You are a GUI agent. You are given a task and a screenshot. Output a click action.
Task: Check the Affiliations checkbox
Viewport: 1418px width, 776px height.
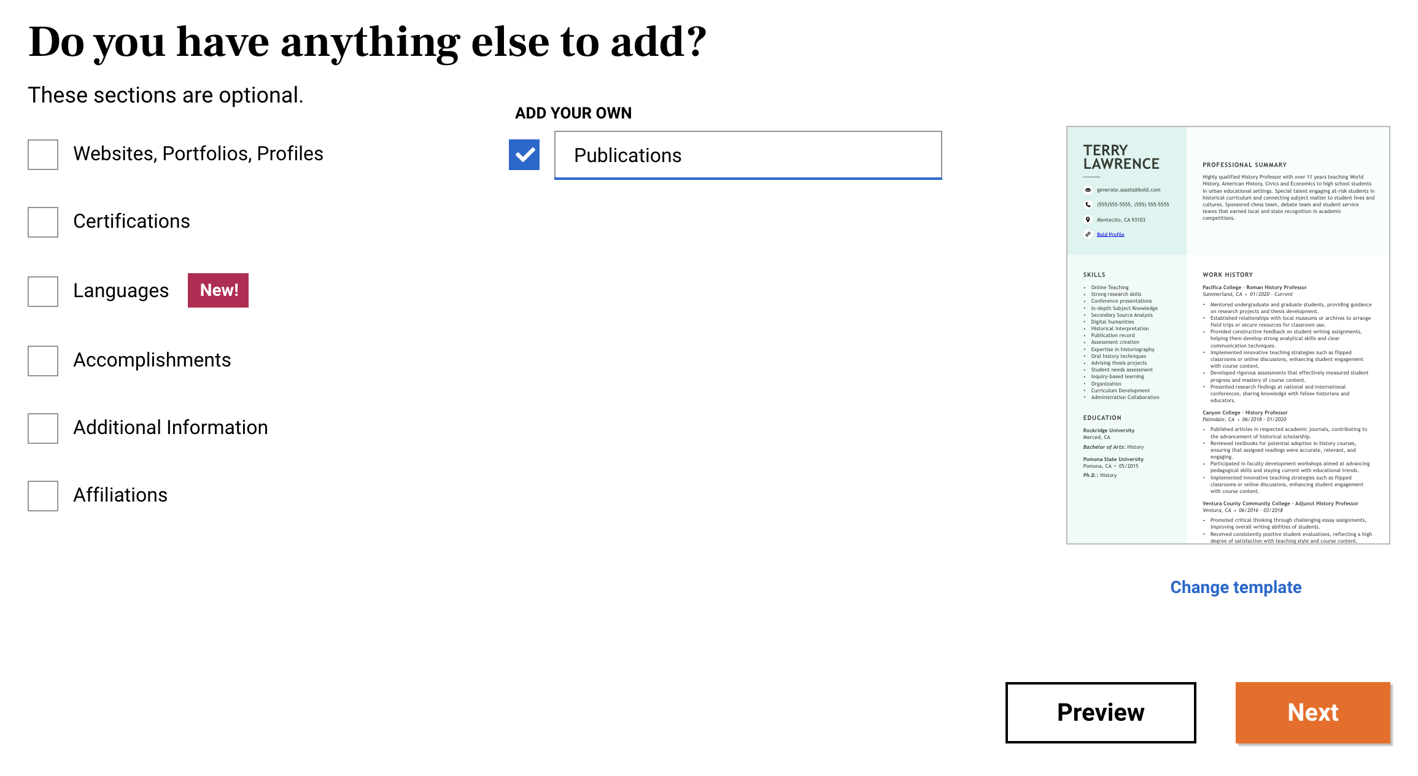coord(42,496)
